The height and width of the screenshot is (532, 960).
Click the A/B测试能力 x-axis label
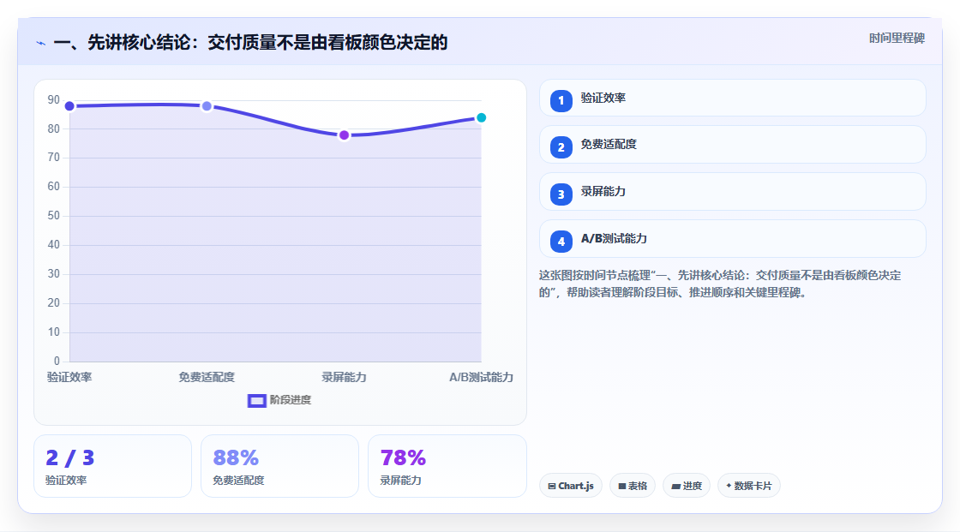click(x=481, y=377)
